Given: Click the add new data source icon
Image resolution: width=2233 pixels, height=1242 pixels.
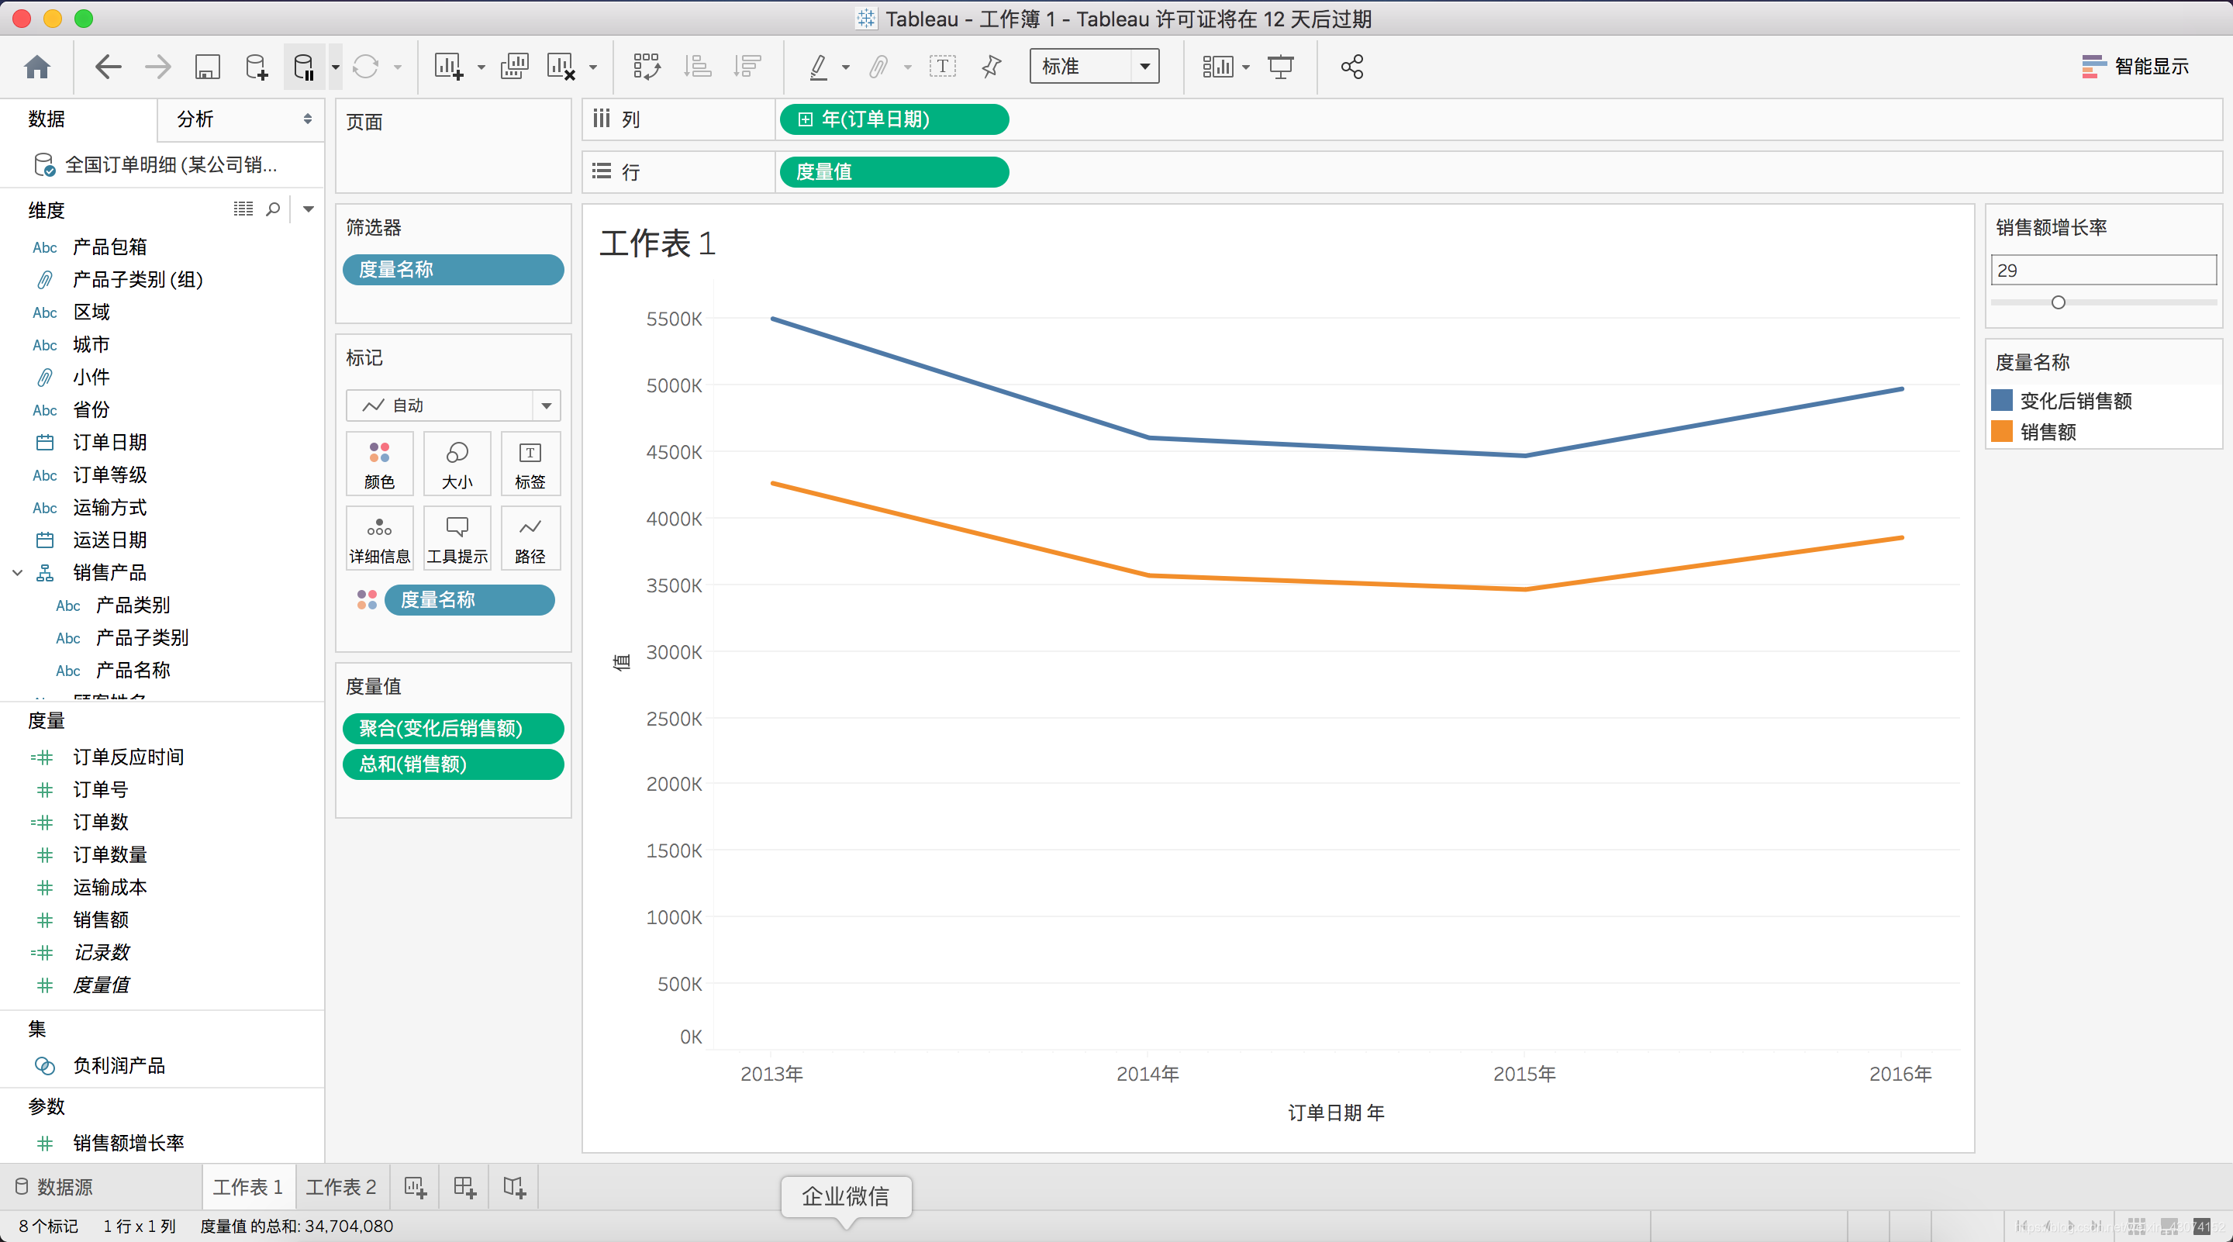Looking at the screenshot, I should (257, 67).
